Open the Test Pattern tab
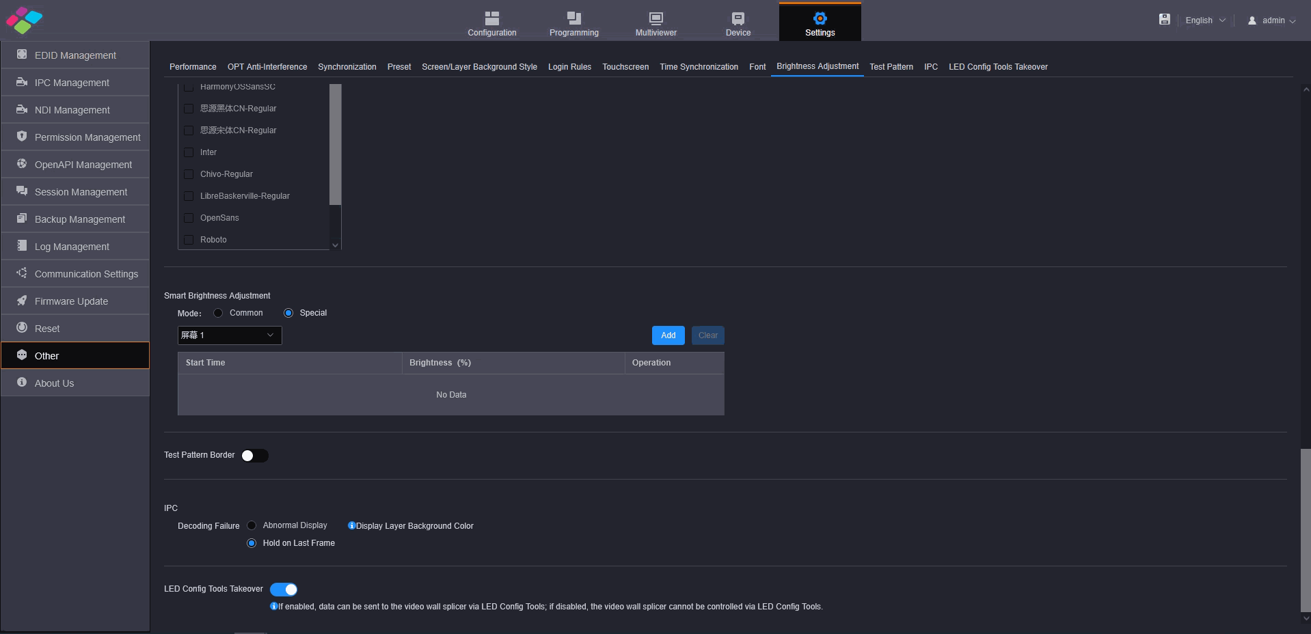 [891, 67]
